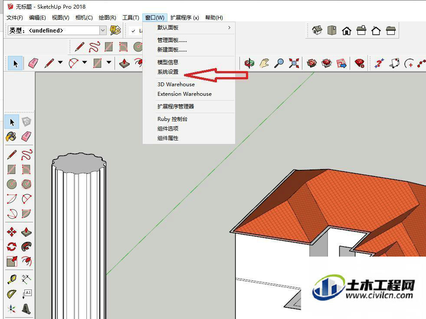Open Send to LayOut icon
Viewport: 426px width, 319px height.
(341, 63)
